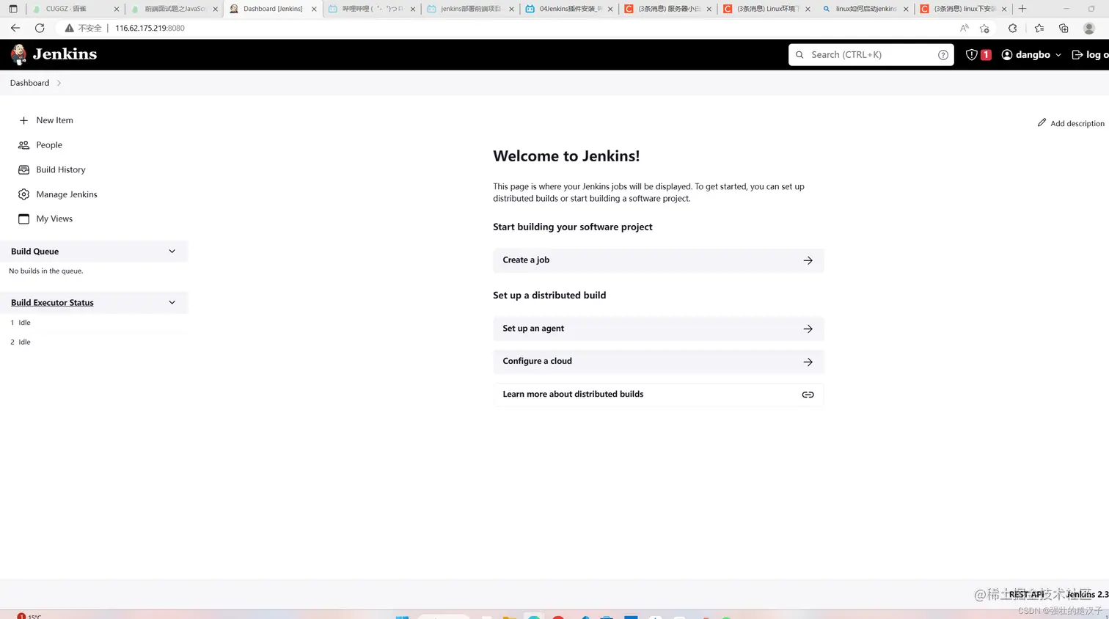Reload the current page

[40, 28]
